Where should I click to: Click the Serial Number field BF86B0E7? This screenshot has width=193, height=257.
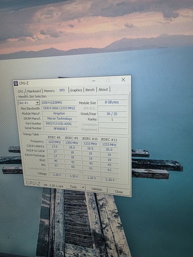click(x=60, y=128)
